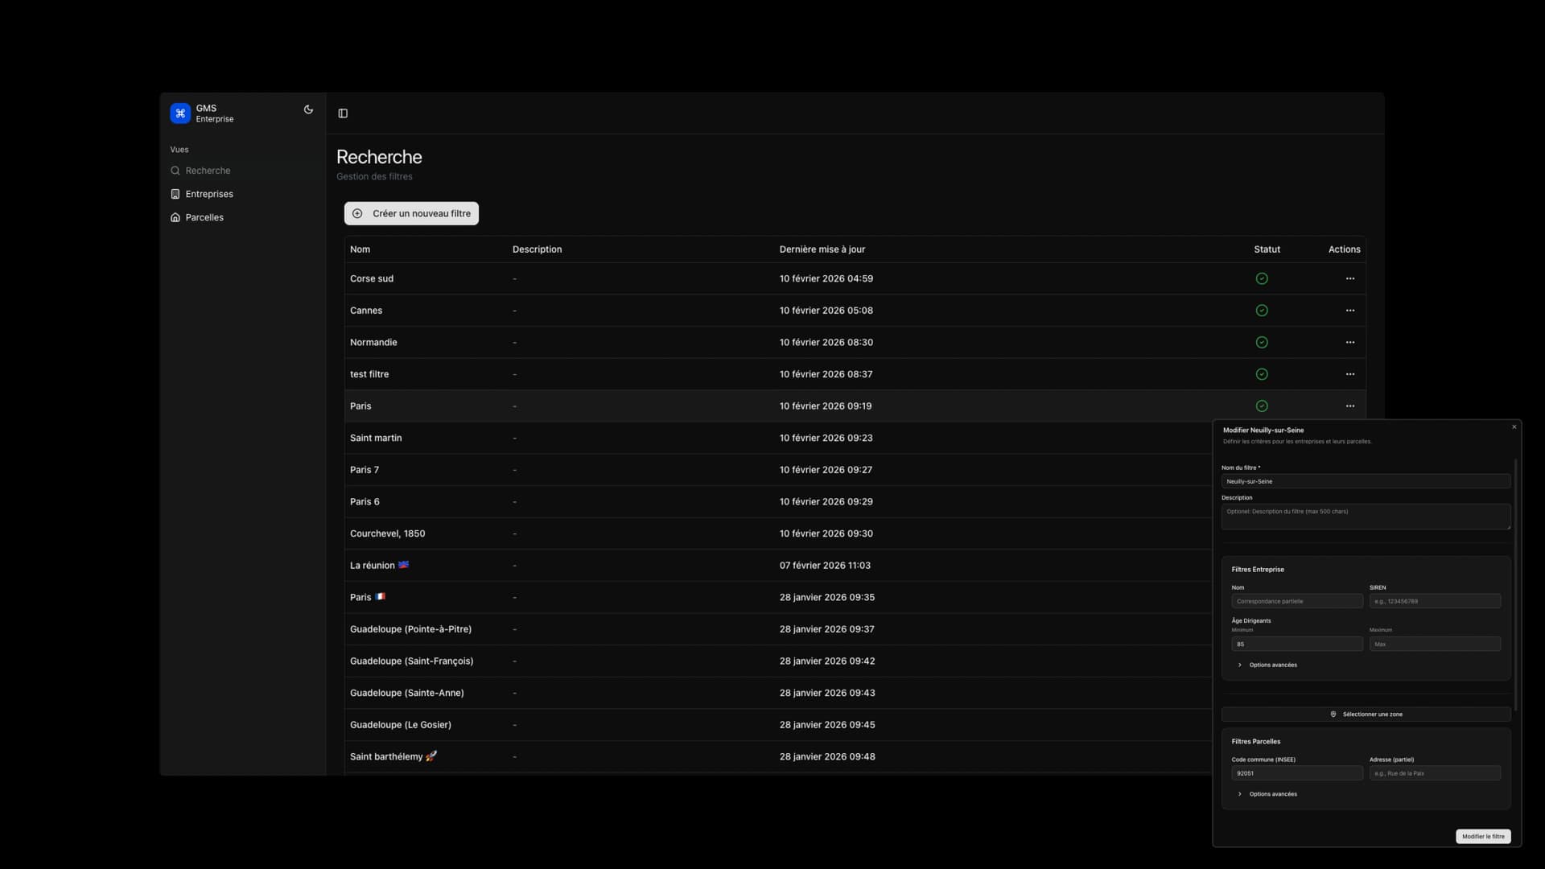Click Créer un nouveau filtre button
Screen dimensions: 1545x869
click(411, 213)
